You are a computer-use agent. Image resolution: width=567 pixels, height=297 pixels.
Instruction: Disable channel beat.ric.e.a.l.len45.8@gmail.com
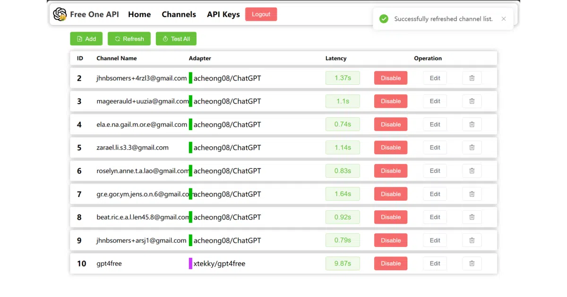[391, 217]
